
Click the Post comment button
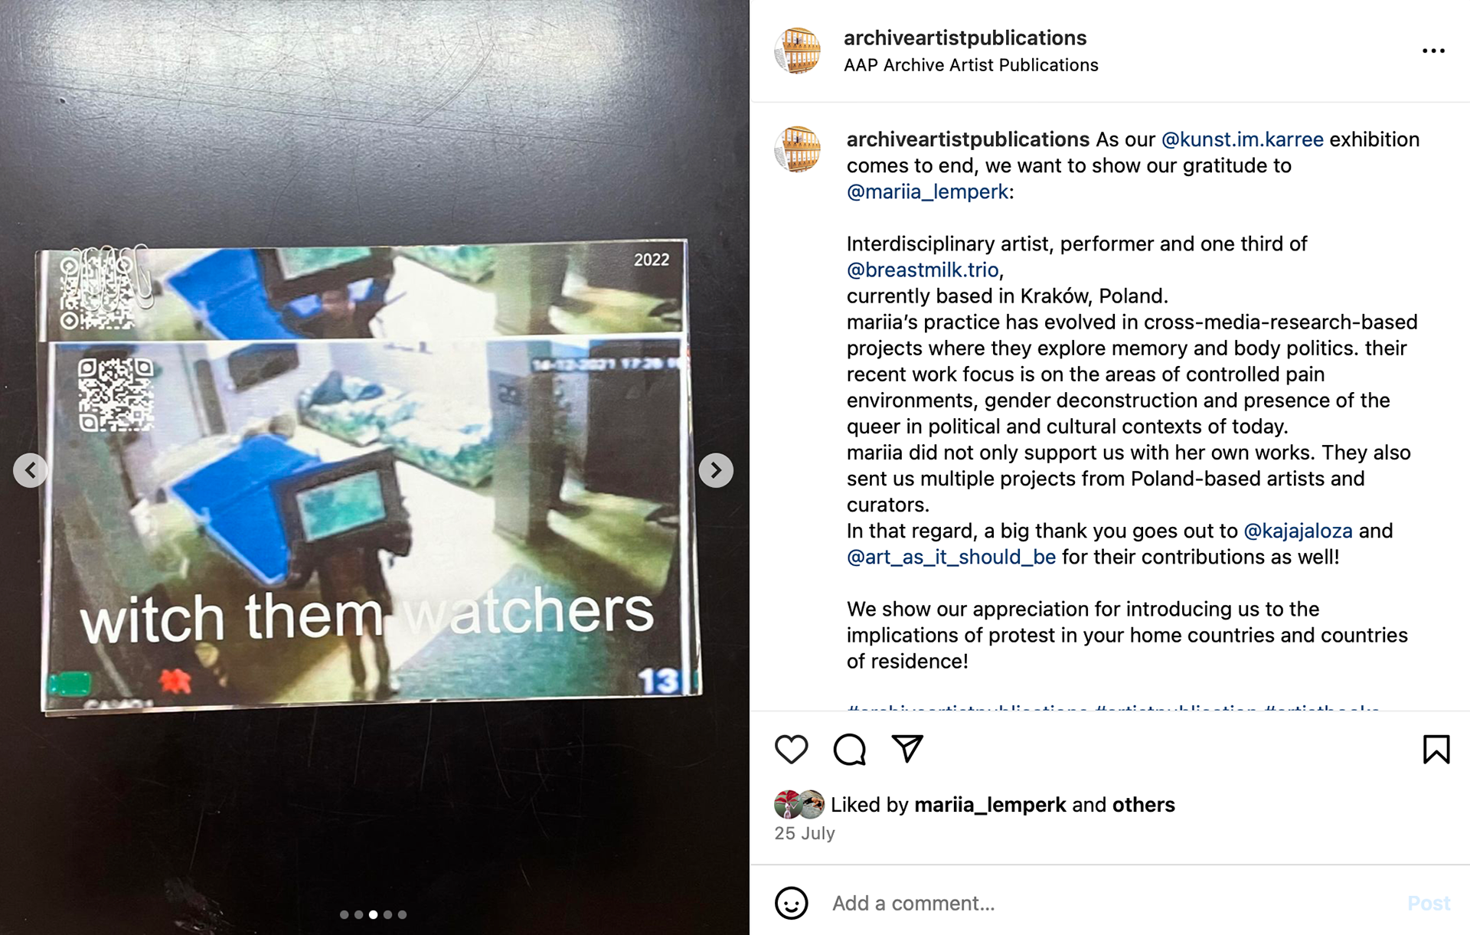(x=1429, y=903)
